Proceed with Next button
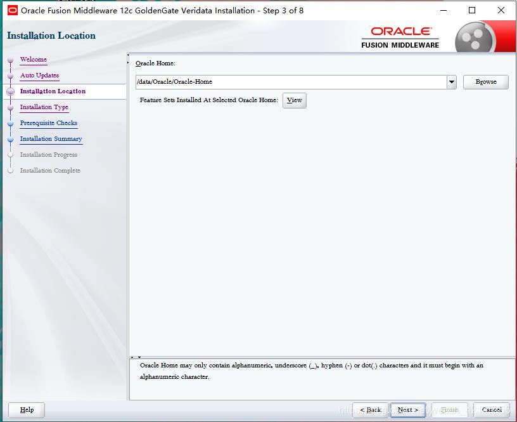Image resolution: width=517 pixels, height=422 pixels. (x=408, y=410)
